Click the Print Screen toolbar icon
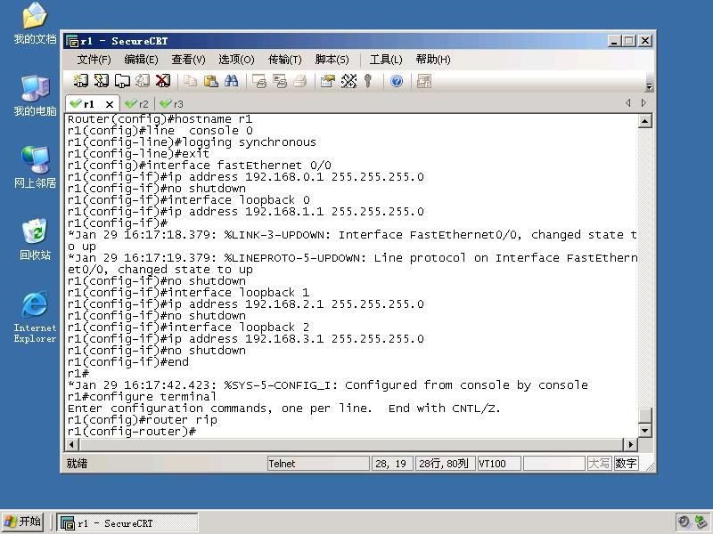Viewport: 713px width, 534px height. 259,81
